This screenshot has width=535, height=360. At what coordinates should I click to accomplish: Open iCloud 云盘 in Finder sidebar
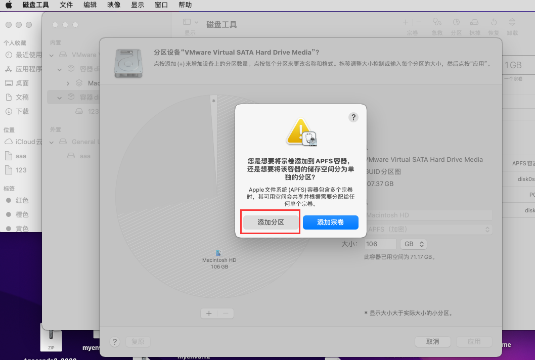tap(23, 142)
